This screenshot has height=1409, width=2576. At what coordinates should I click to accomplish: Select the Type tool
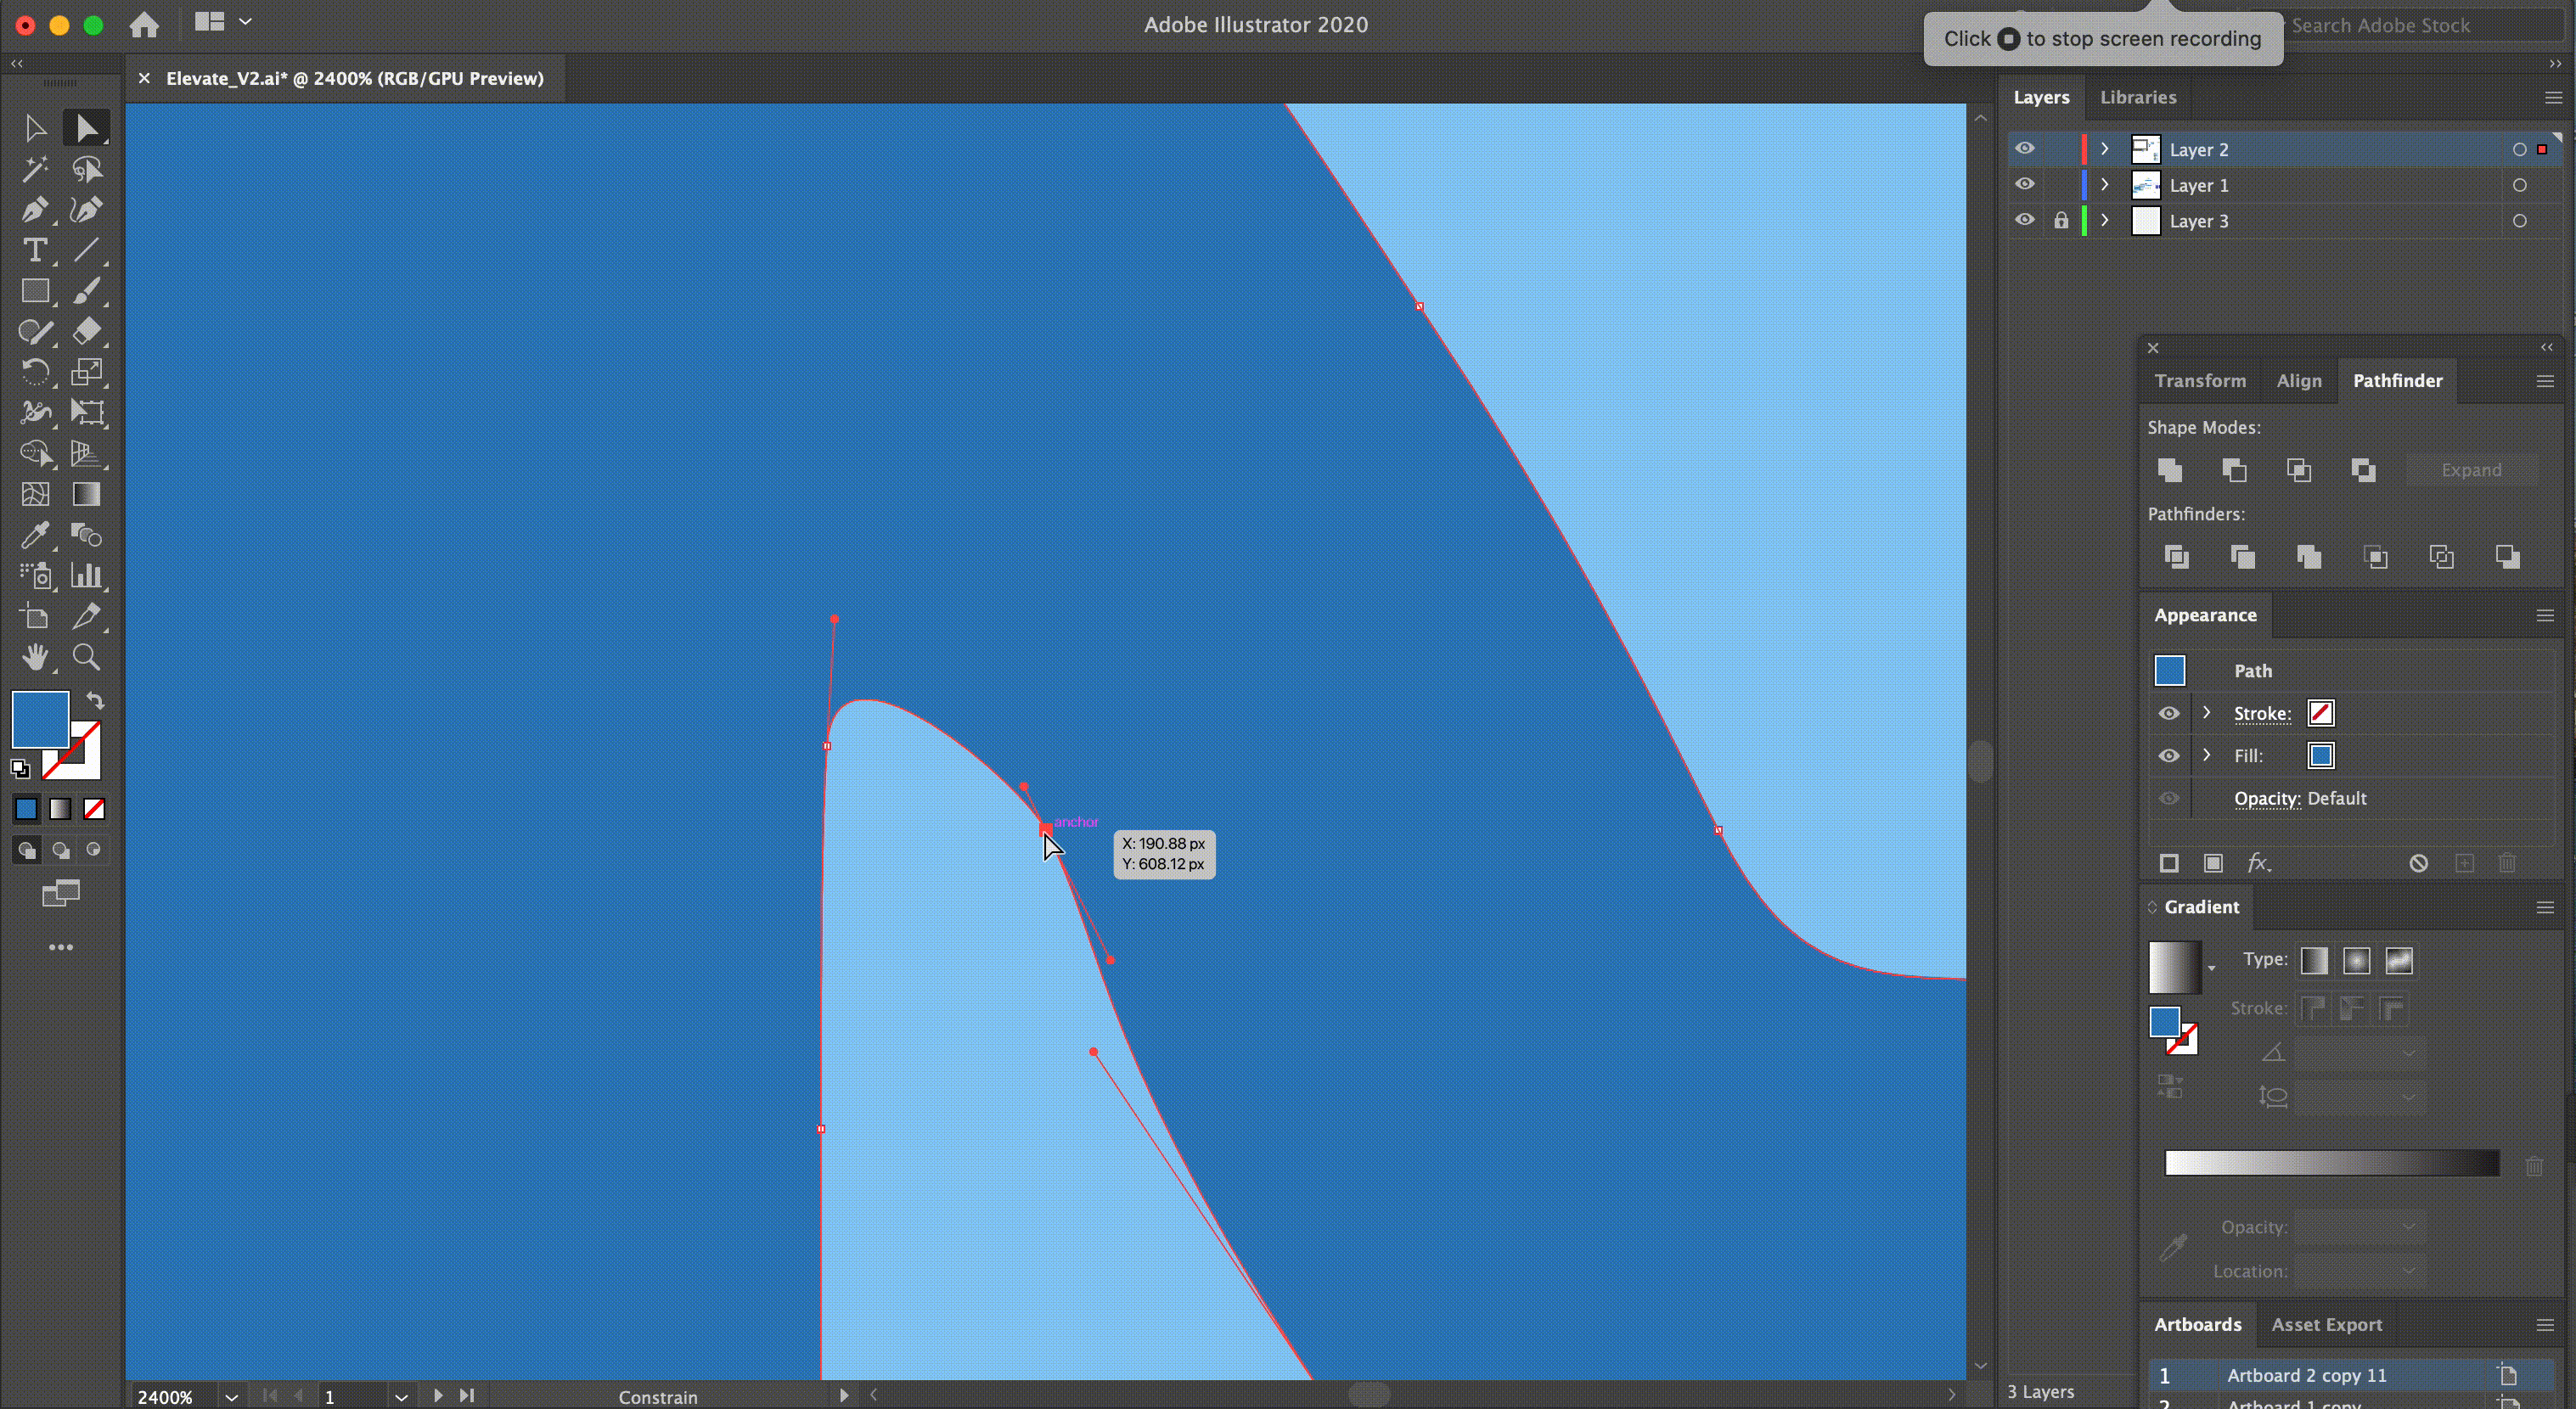tap(36, 250)
